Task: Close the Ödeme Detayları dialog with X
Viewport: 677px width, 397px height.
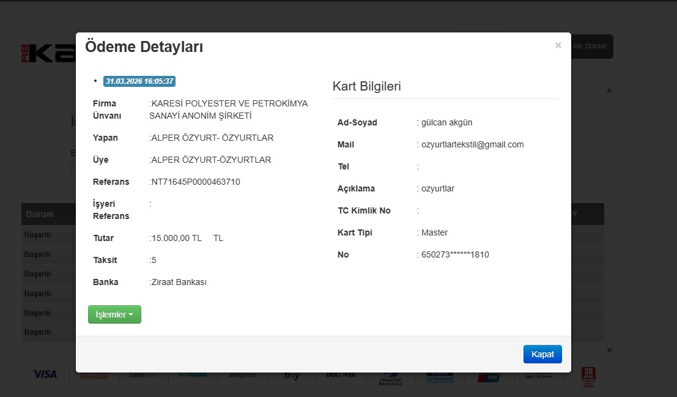Action: click(558, 45)
